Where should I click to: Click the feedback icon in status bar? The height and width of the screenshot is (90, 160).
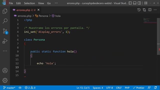pyautogui.click(x=149, y=88)
